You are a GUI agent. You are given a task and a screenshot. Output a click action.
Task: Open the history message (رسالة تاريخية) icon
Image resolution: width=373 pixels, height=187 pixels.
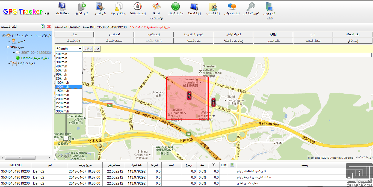pos(119,6)
